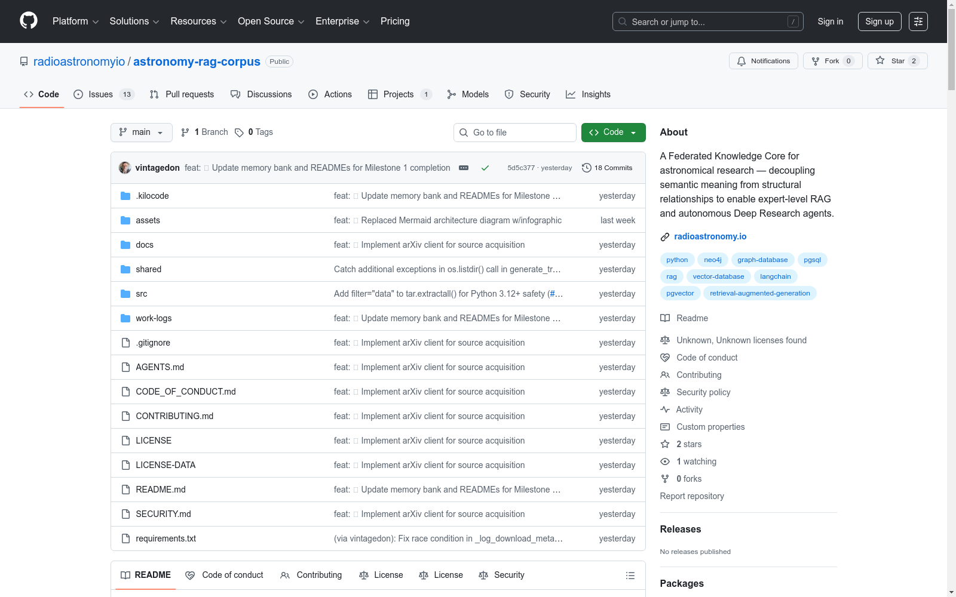
Task: Click the 5d5c377 commit hash
Action: coord(521,168)
